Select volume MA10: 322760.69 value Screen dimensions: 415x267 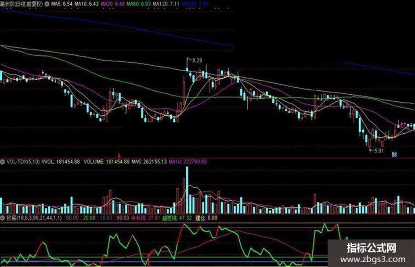188,161
